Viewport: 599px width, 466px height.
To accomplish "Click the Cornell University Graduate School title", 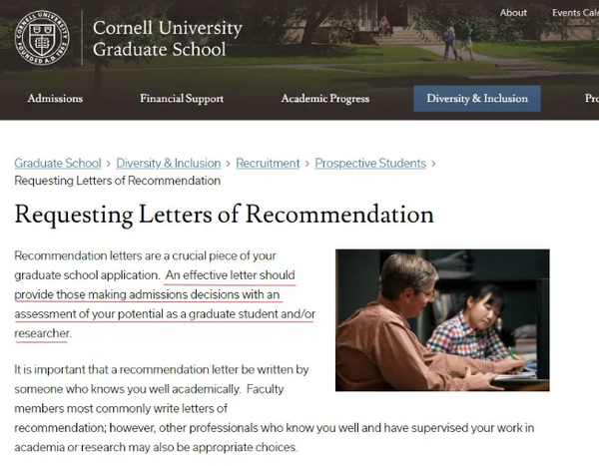I will pos(168,38).
